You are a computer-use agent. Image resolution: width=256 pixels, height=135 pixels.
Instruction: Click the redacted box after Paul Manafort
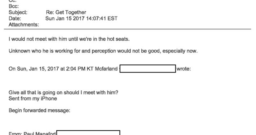tap(88, 132)
